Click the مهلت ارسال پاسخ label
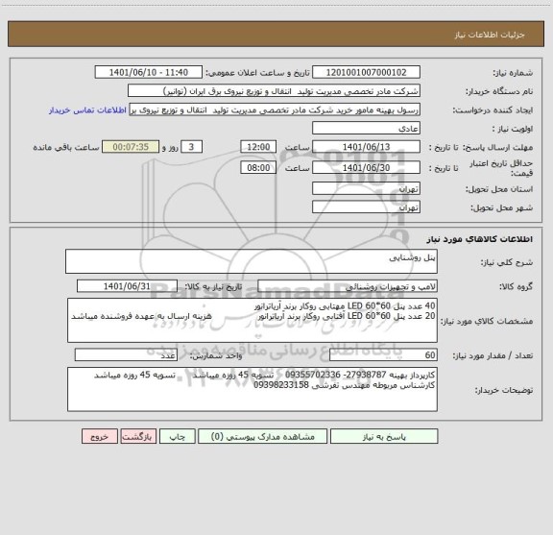The width and height of the screenshot is (553, 535). [497, 147]
